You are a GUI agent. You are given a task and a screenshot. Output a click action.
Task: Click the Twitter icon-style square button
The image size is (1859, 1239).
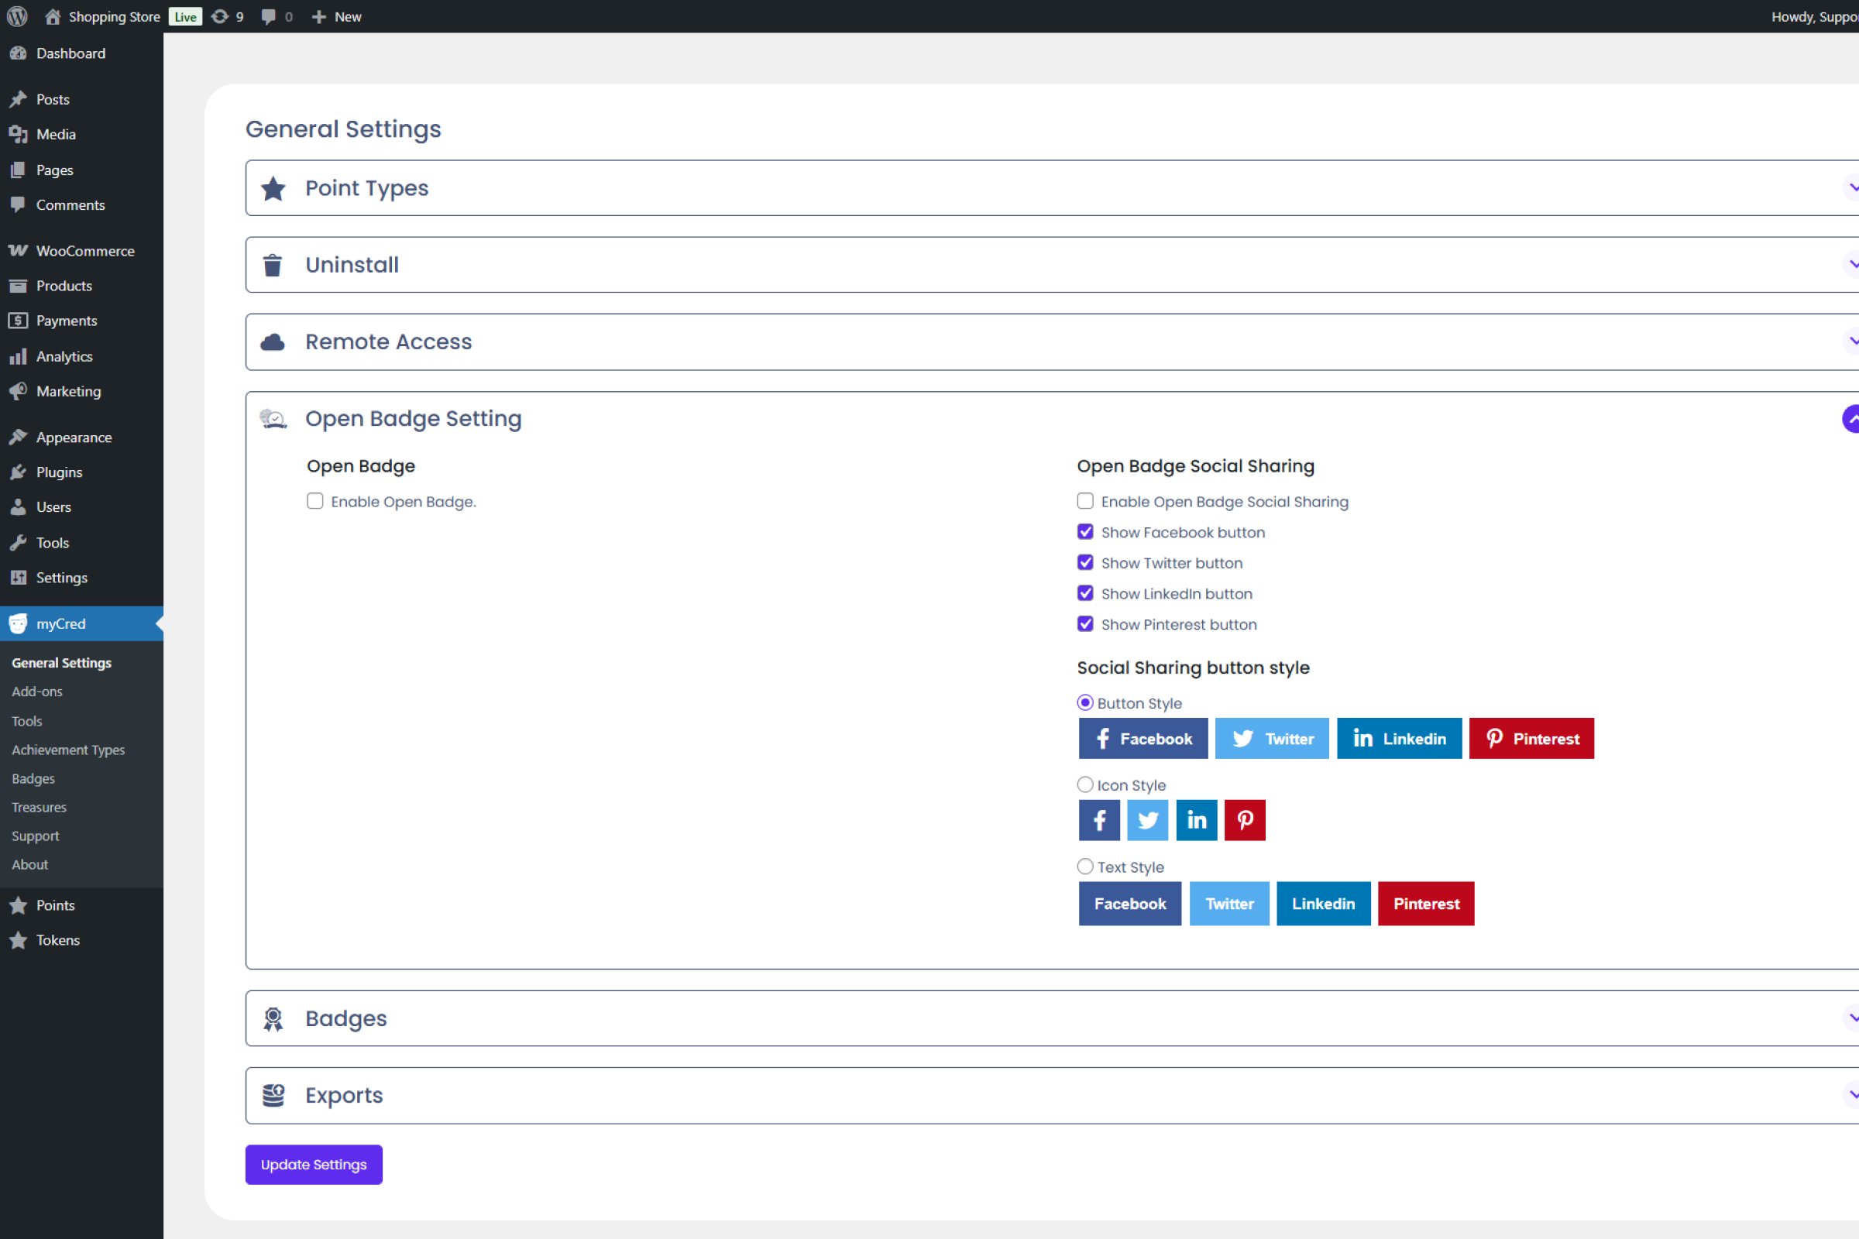[x=1147, y=820]
